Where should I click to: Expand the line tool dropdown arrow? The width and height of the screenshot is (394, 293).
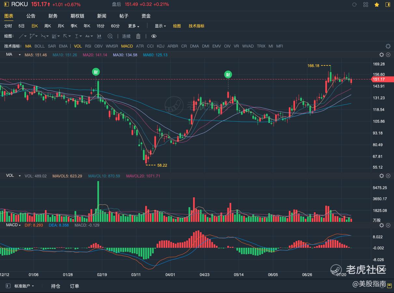point(25,36)
